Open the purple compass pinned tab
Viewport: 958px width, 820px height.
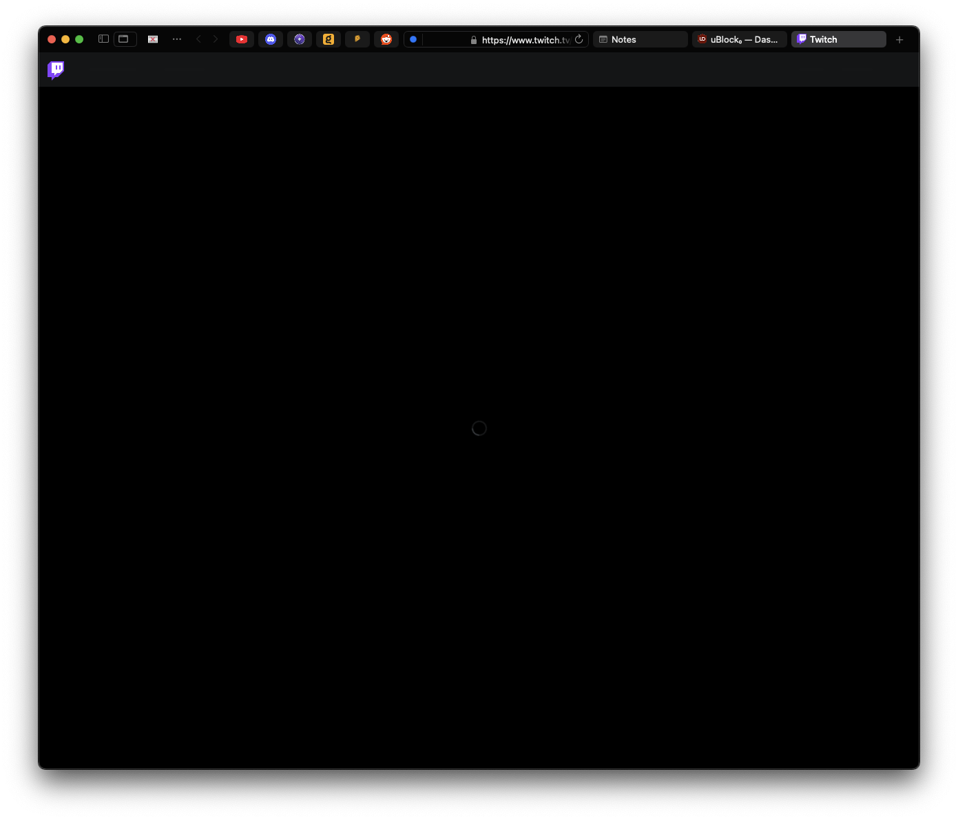coord(300,39)
